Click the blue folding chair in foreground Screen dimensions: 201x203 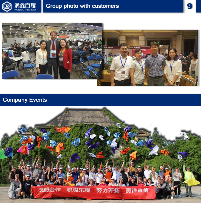[10, 75]
